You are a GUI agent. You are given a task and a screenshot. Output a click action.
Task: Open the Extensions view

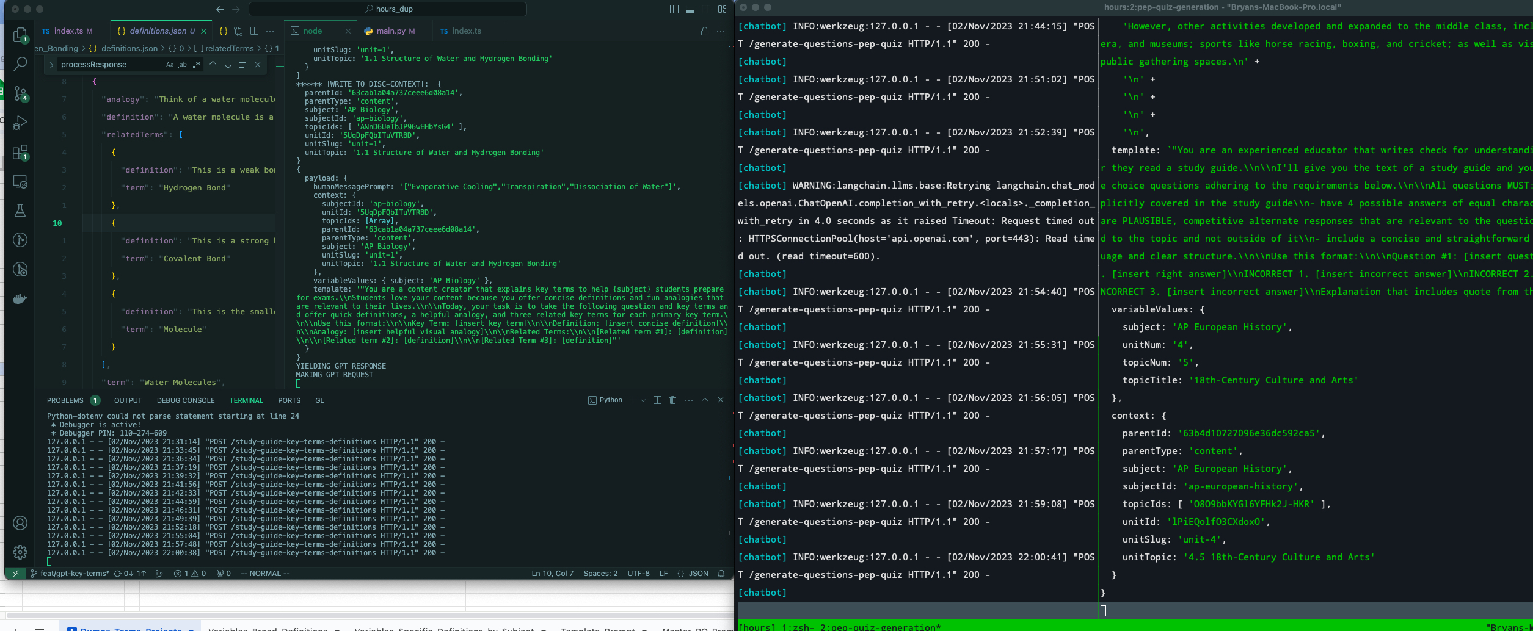pyautogui.click(x=20, y=152)
